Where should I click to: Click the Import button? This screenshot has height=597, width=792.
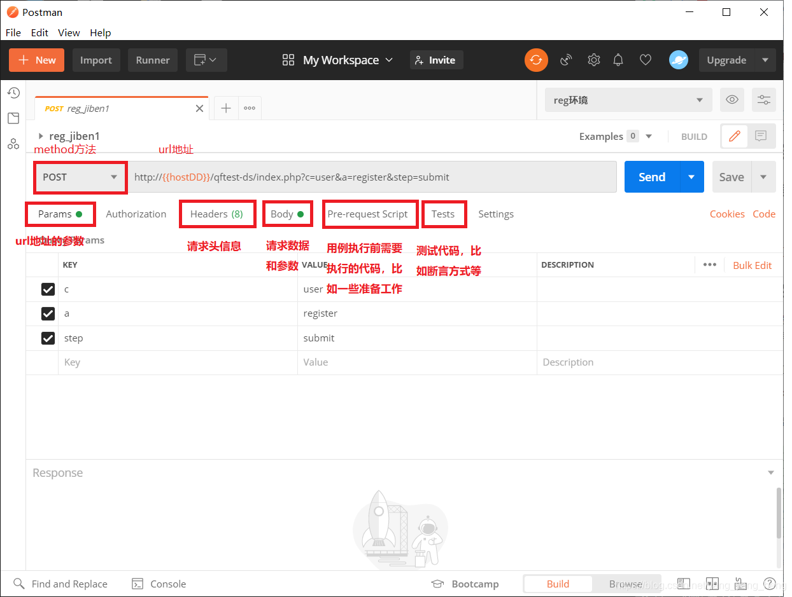[x=96, y=60]
